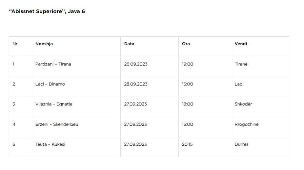Click the Ora column header
The height and width of the screenshot is (170, 304).
click(x=205, y=47)
